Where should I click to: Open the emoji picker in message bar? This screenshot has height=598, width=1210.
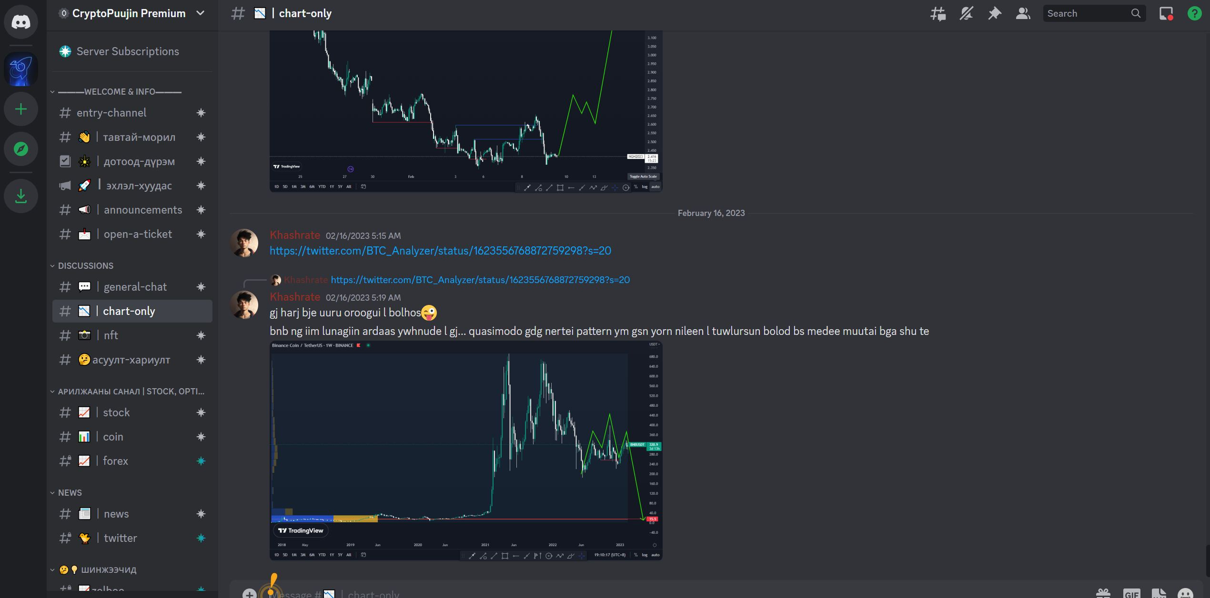[x=1185, y=593]
